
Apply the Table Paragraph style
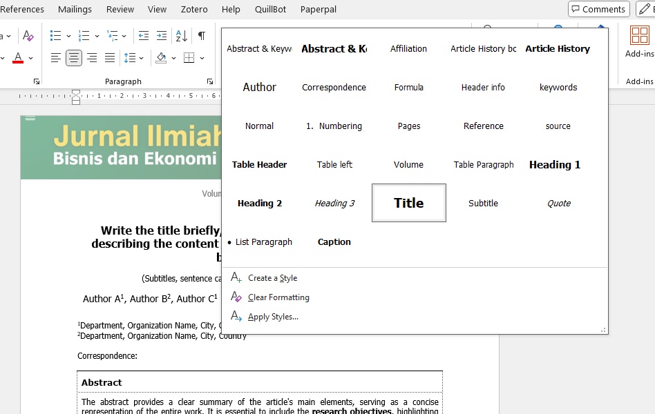coord(484,164)
